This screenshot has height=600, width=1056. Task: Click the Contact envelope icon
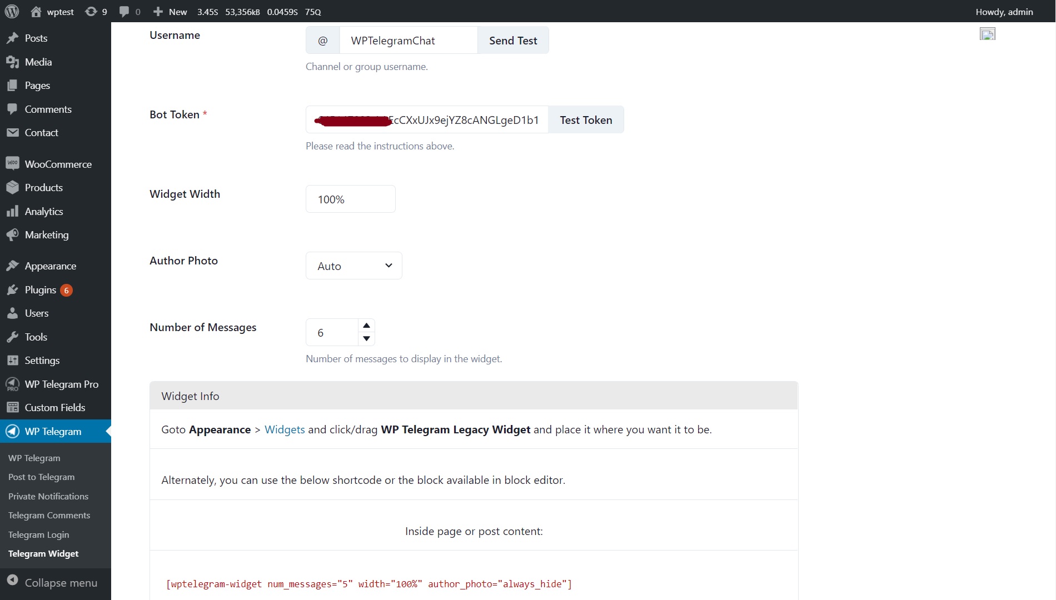12,132
